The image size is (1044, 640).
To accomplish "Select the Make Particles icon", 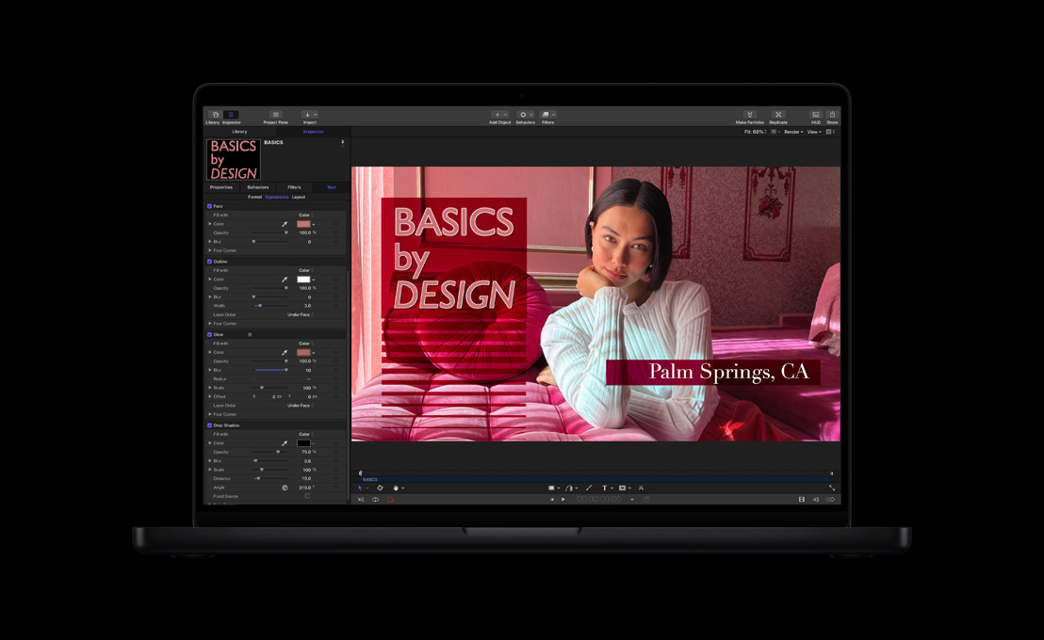I will 750,115.
